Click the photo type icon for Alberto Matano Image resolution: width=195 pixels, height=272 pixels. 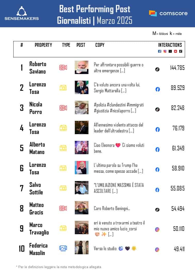[63, 148]
